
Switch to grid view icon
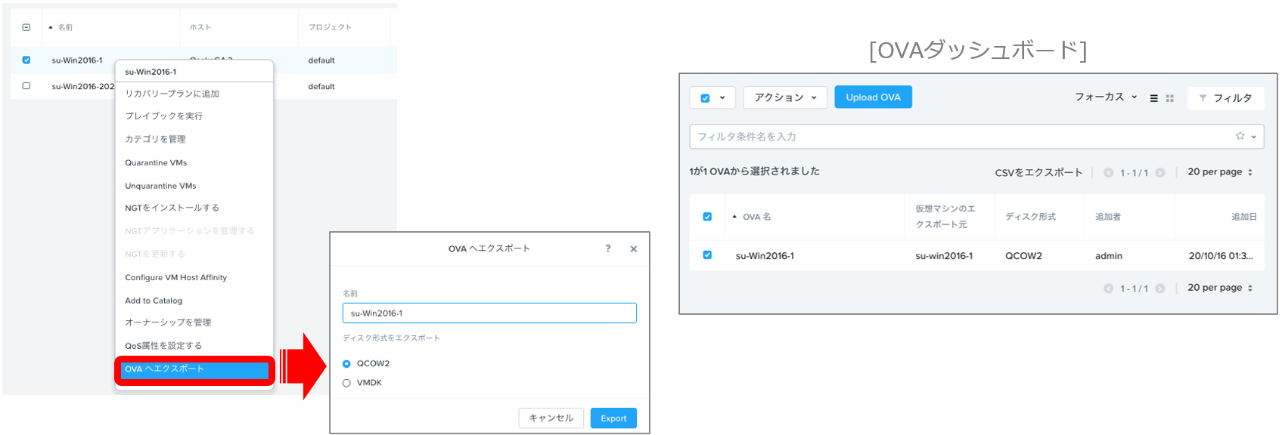tap(1169, 98)
